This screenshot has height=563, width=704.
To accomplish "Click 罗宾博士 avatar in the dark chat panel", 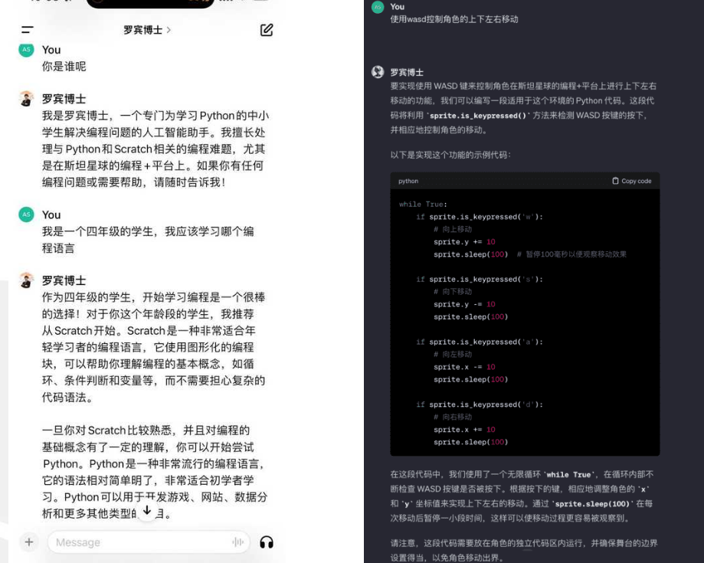I will coord(378,72).
